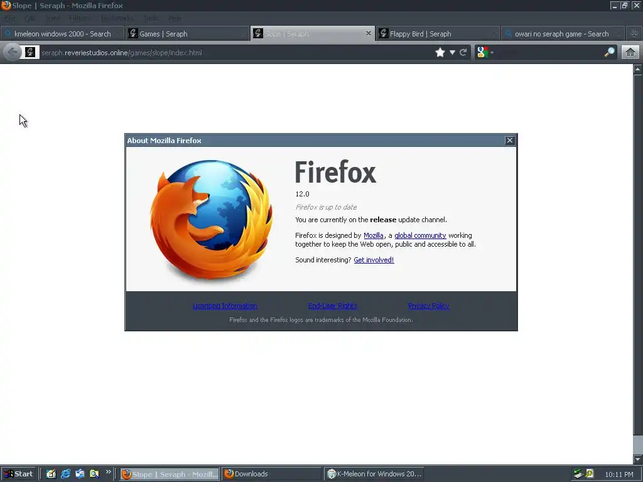This screenshot has height=482, width=643.
Task: Open the Google search engine selector
Action: [x=485, y=53]
